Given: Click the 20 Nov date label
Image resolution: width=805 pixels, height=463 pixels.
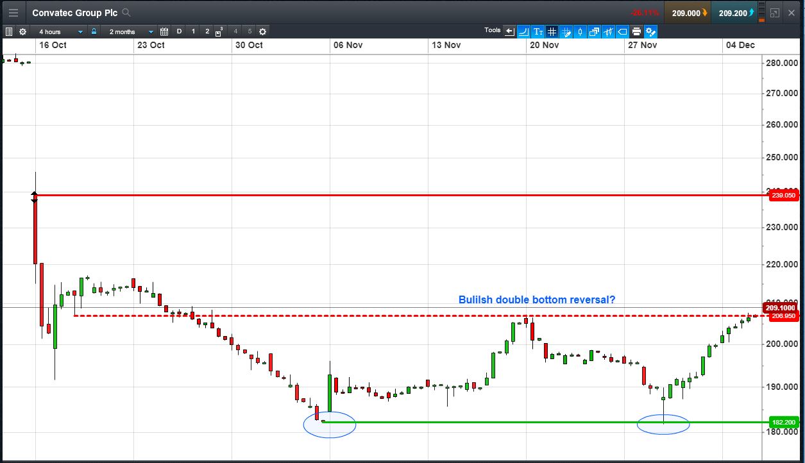Looking at the screenshot, I should 544,45.
